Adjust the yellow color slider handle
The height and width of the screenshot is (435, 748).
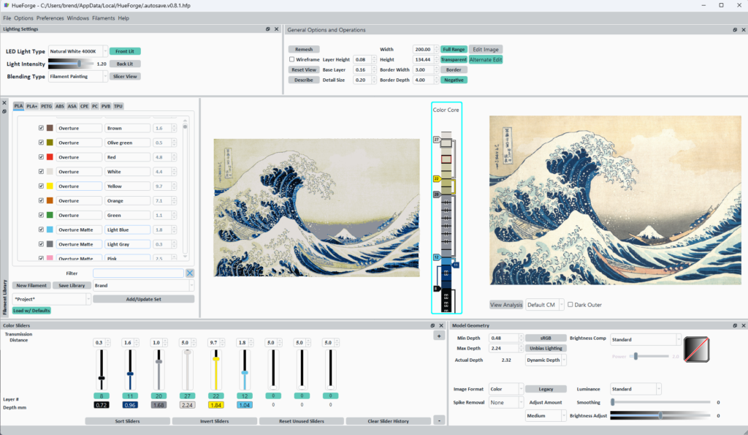(216, 358)
